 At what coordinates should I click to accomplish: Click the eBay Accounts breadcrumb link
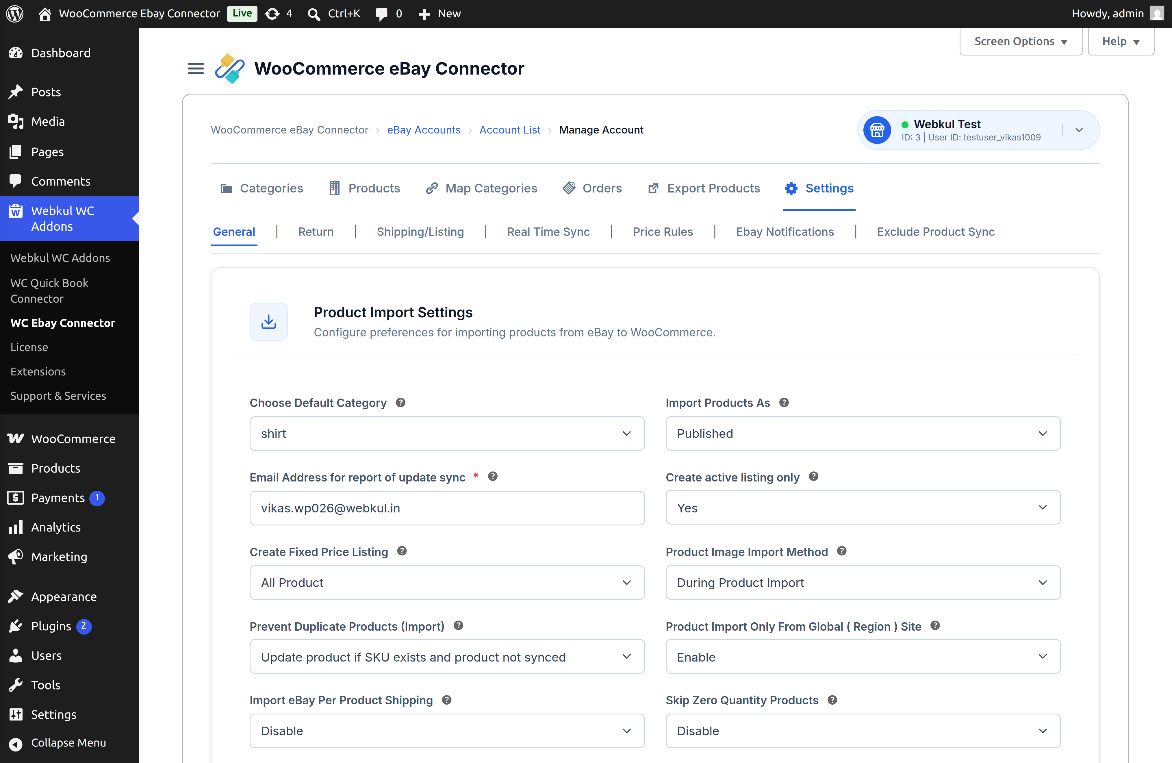click(x=424, y=129)
